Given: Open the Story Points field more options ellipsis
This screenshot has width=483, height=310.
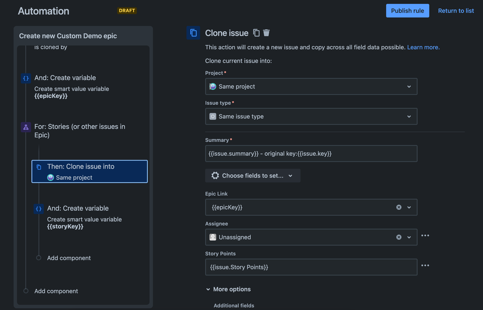Looking at the screenshot, I should tap(425, 266).
